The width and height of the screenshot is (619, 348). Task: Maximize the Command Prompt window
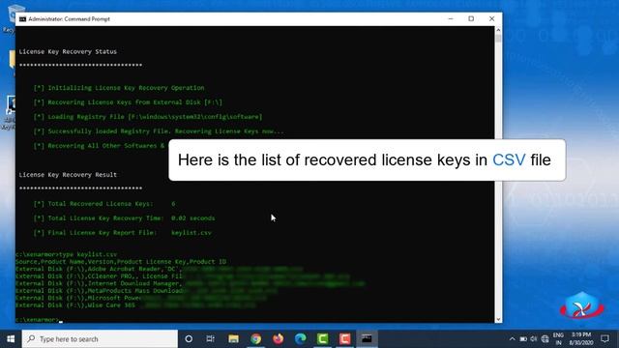tap(471, 19)
